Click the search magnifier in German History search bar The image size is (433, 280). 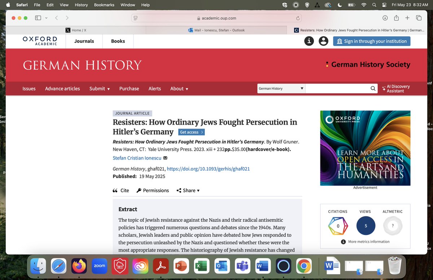coord(373,88)
